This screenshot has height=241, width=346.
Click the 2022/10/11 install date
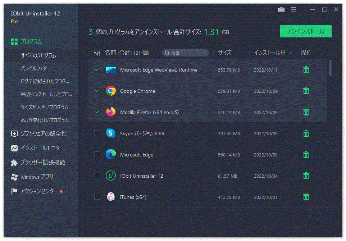266,70
